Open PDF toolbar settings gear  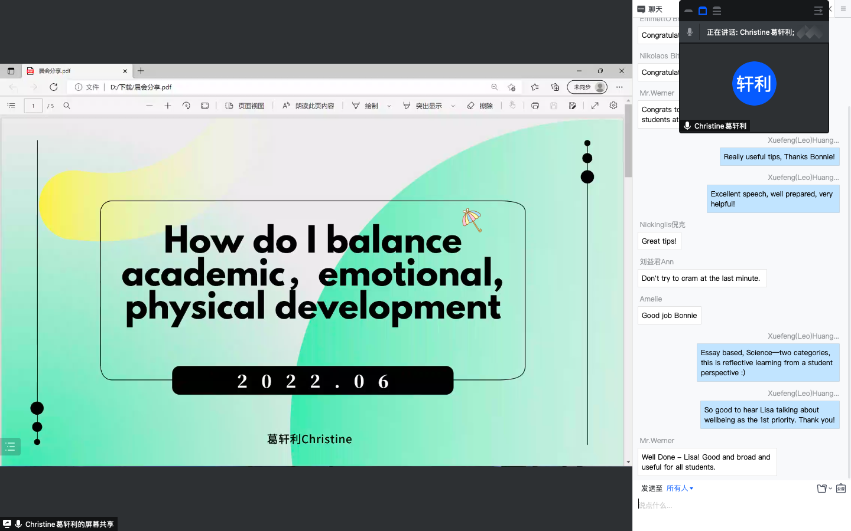pyautogui.click(x=613, y=106)
